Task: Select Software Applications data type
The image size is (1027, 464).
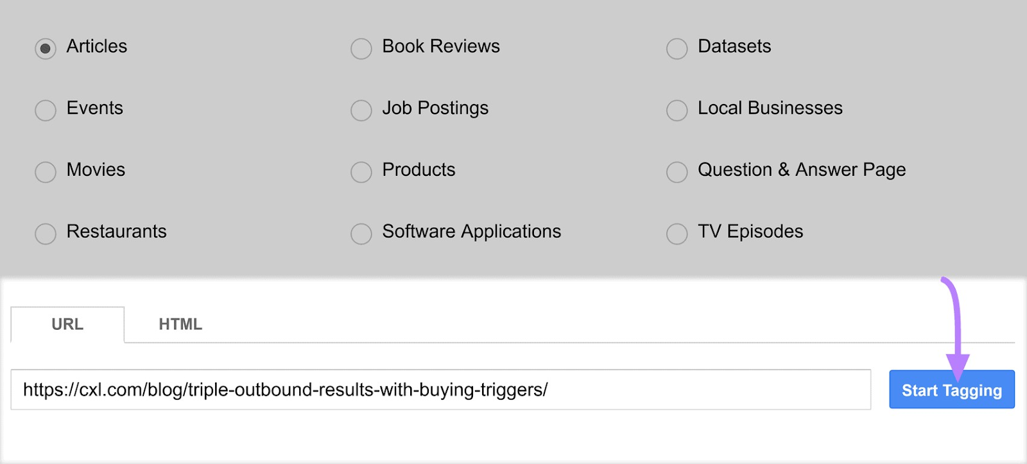Action: 361,234
